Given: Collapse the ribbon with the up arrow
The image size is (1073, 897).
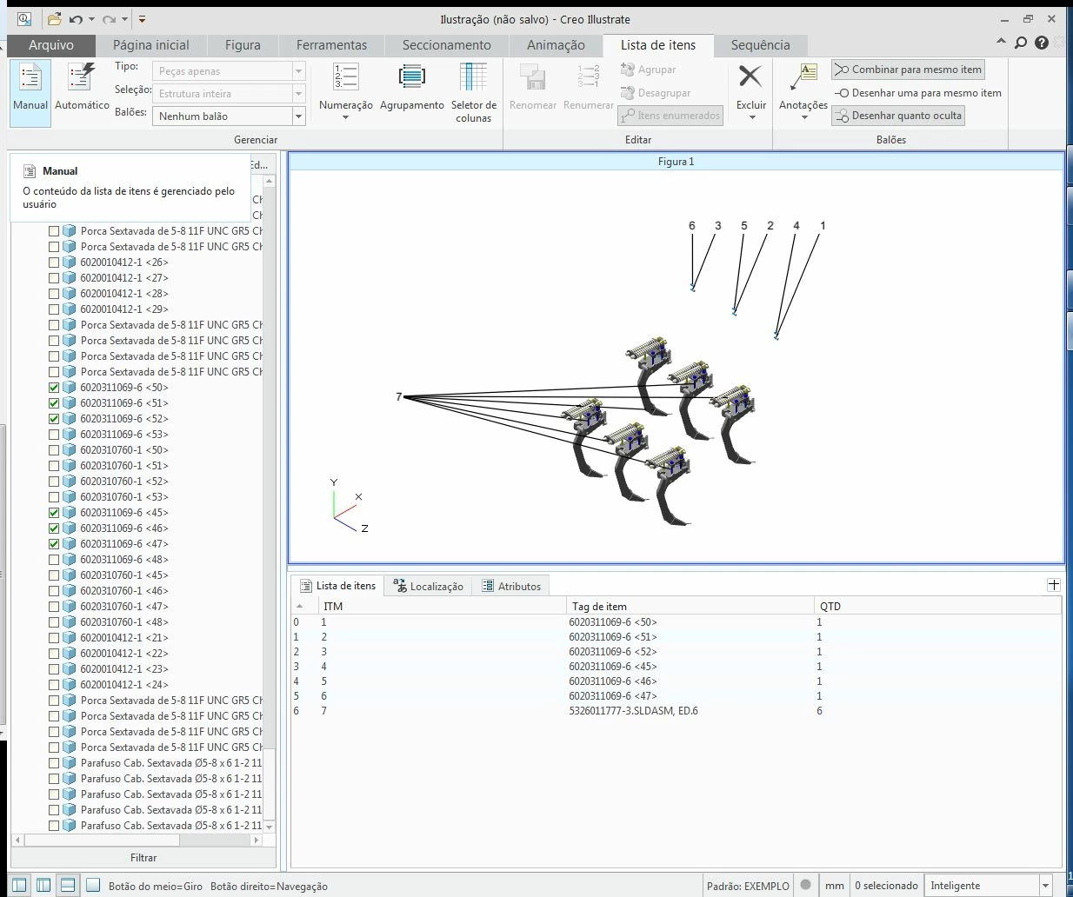Looking at the screenshot, I should click(1001, 41).
